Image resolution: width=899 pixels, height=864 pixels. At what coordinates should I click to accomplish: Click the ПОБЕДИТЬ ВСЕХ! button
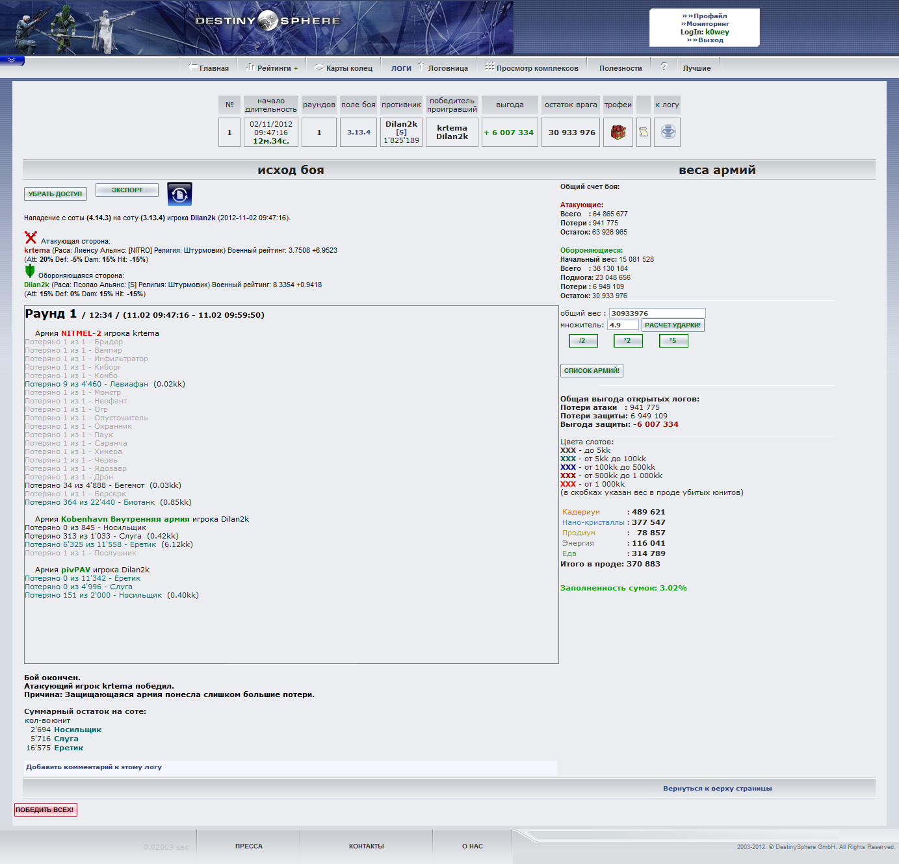click(x=46, y=809)
